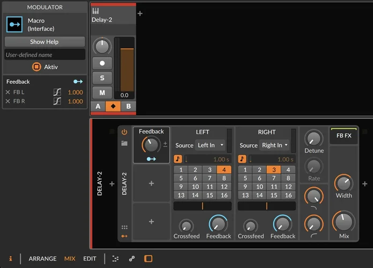Click the info icon in bottom bar

point(11,258)
